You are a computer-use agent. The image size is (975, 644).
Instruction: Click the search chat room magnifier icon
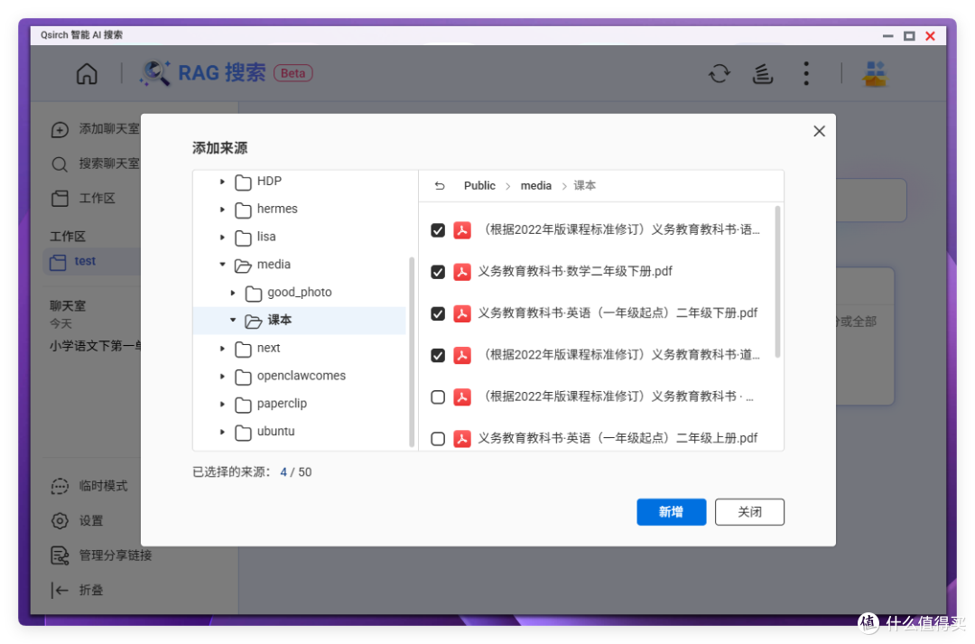[x=60, y=164]
